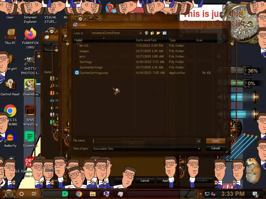Sort files by Type column
The height and width of the screenshot is (199, 266).
click(181, 40)
